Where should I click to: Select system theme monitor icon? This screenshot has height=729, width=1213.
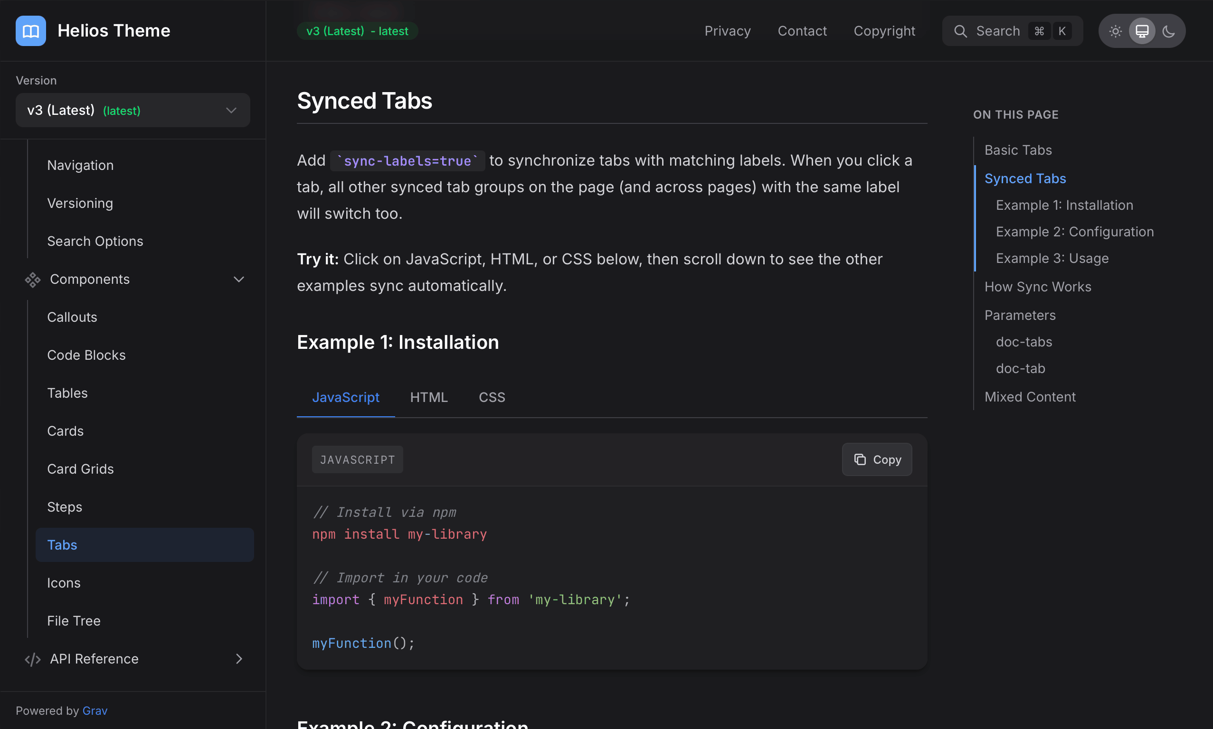click(1142, 31)
